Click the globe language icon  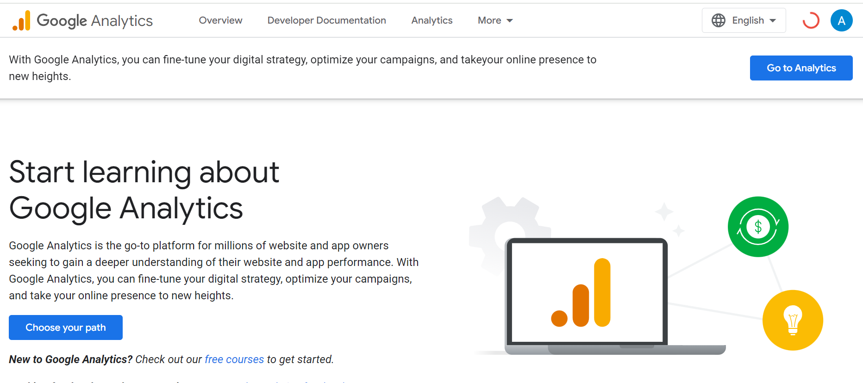(719, 20)
